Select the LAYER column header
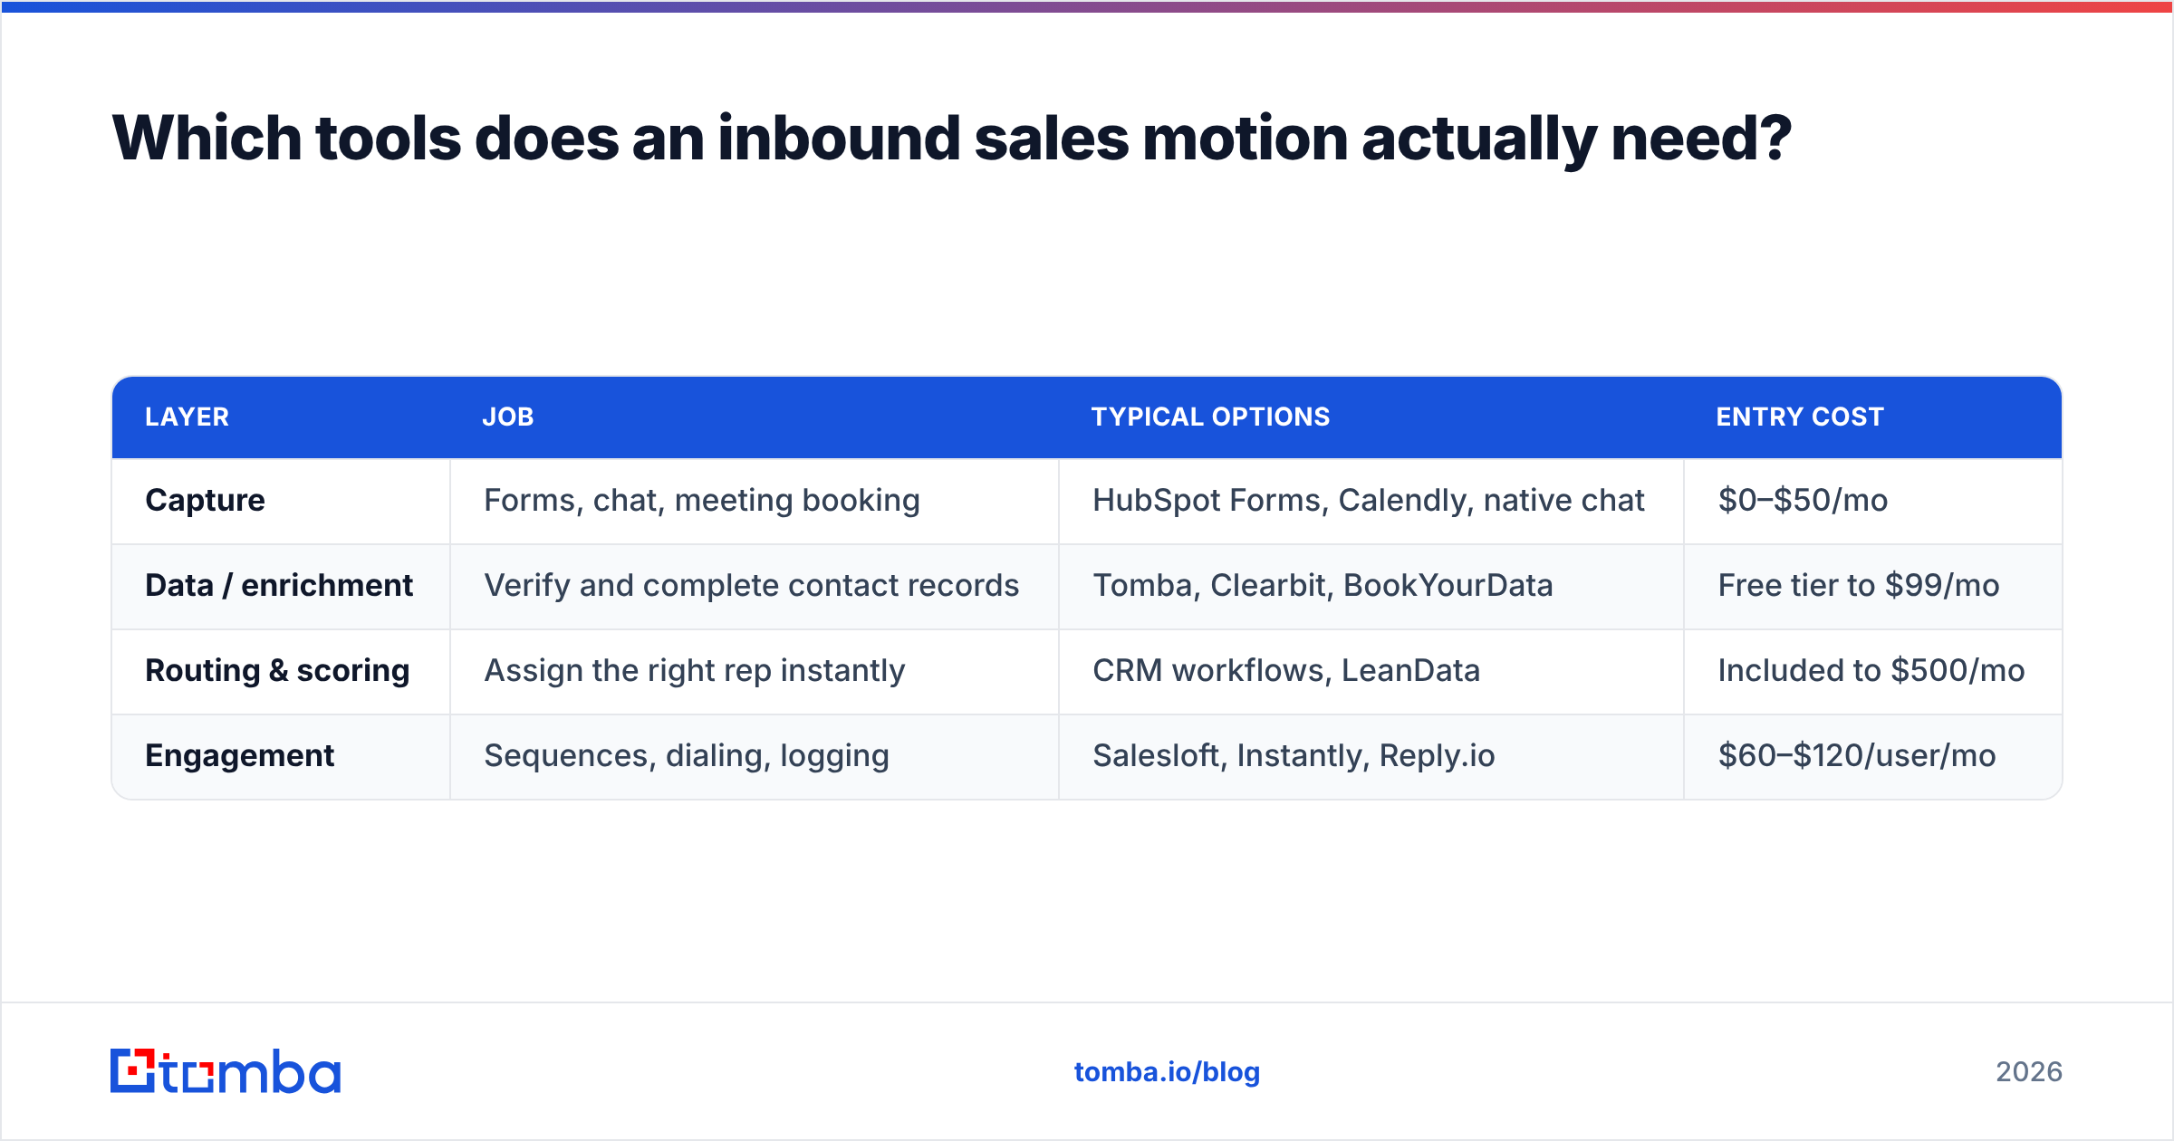The height and width of the screenshot is (1141, 2174). pos(188,417)
